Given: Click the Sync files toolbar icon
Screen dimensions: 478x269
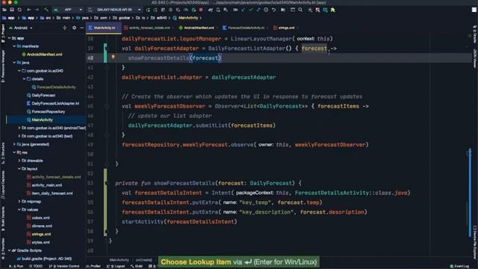Looking at the screenshot, I should 19,10.
